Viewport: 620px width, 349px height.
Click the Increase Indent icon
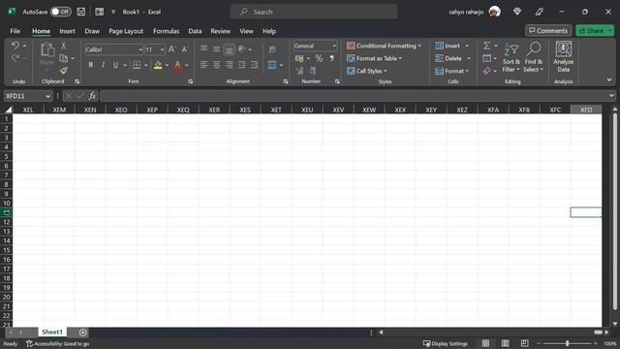254,65
